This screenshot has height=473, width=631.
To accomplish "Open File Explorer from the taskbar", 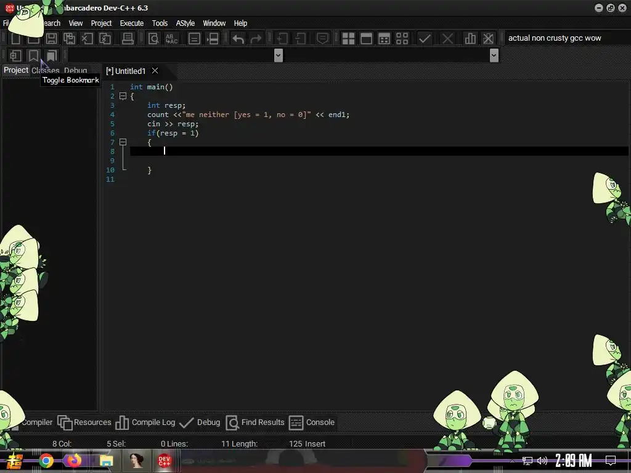I will (x=106, y=461).
